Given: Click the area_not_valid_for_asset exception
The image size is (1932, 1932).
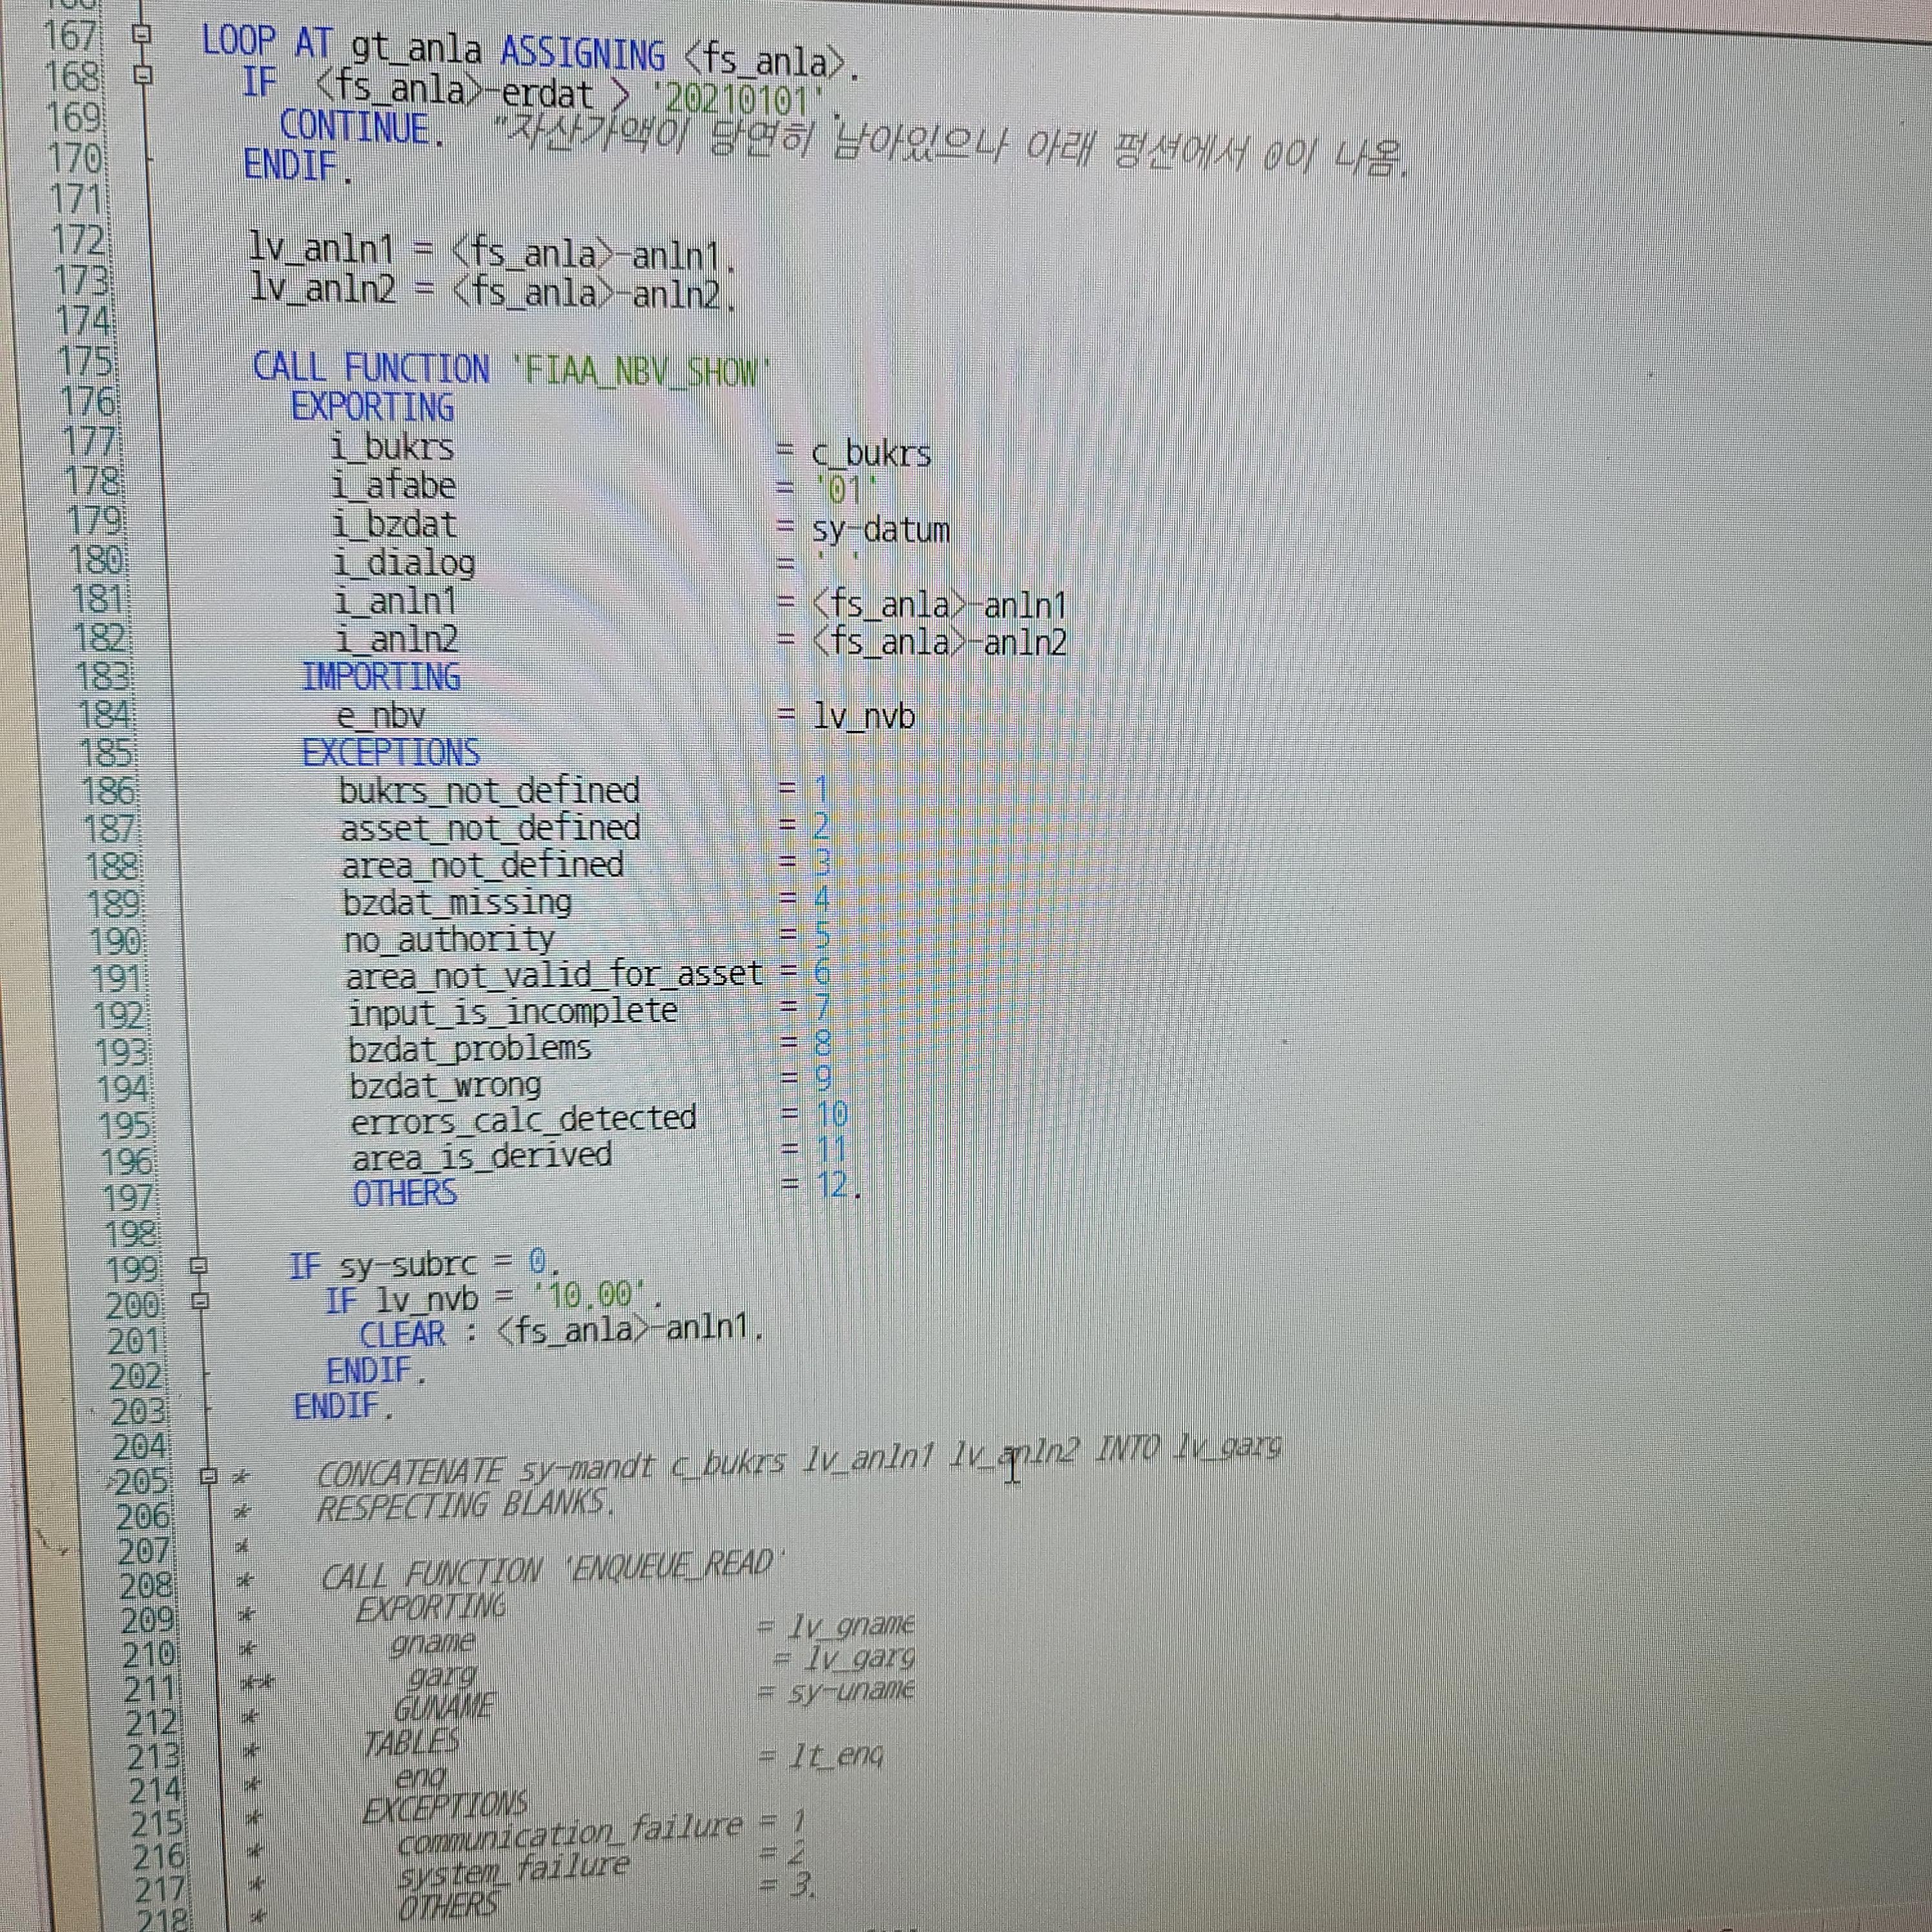Looking at the screenshot, I should [x=554, y=975].
